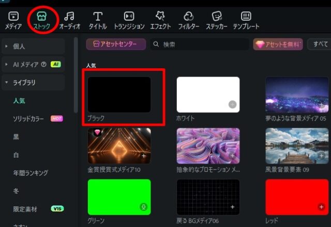Select the 人気 category in sidebar
The width and height of the screenshot is (331, 227).
[x=19, y=101]
